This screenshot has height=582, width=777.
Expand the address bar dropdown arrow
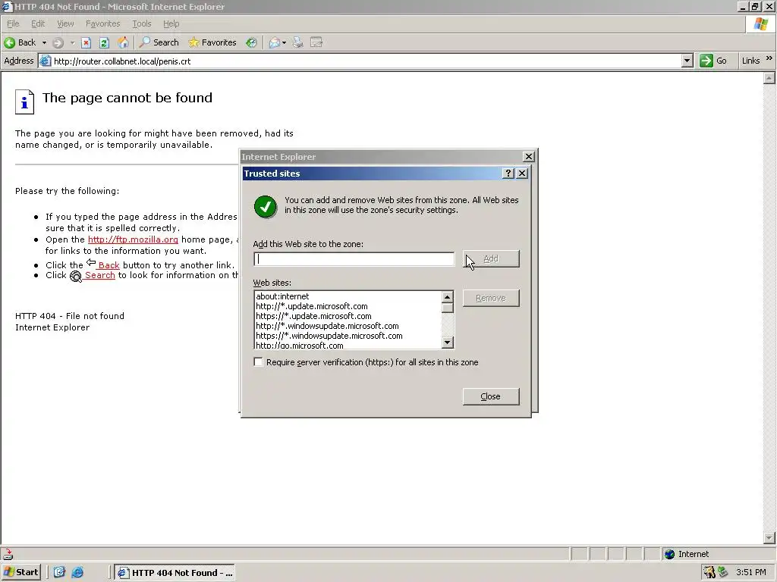tap(687, 61)
